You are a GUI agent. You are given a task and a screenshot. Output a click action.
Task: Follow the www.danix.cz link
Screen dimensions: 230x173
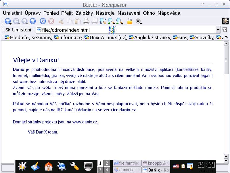point(85,122)
